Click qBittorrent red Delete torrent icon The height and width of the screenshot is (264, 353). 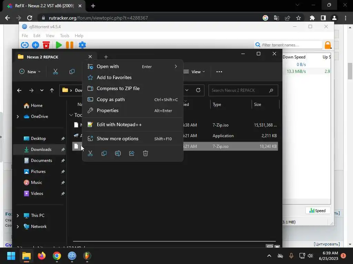tap(46, 45)
